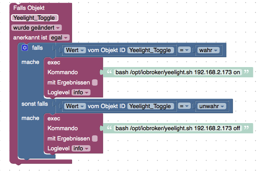Change the 'wahr' boolean dropdown

(x=208, y=50)
